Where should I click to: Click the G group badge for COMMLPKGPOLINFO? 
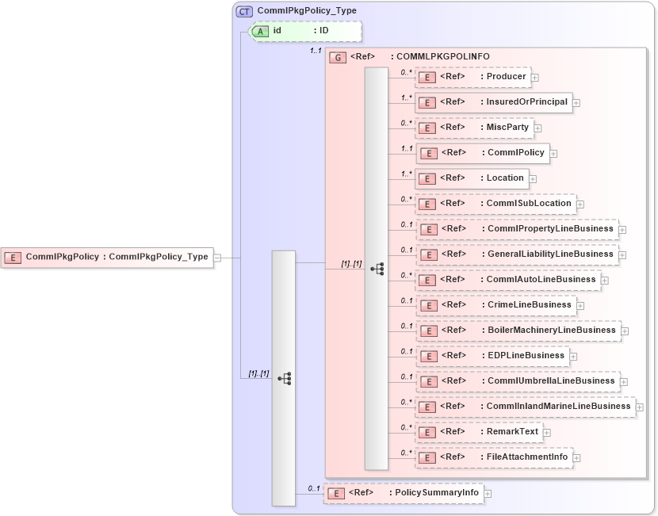click(339, 56)
